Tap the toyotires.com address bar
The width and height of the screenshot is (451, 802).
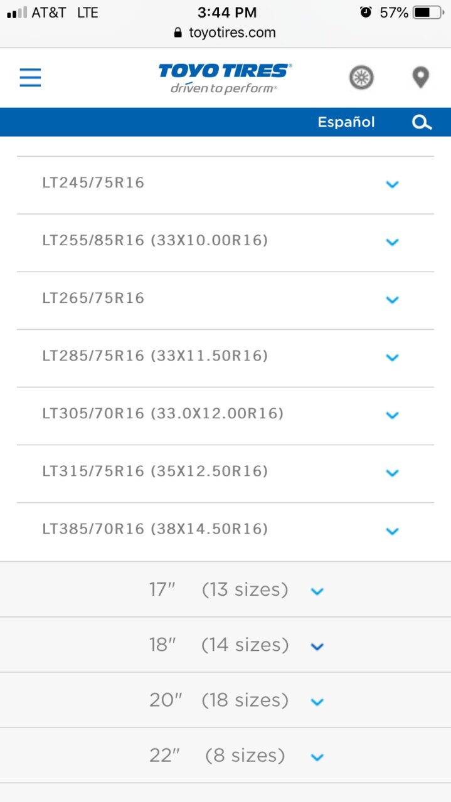coord(225,33)
